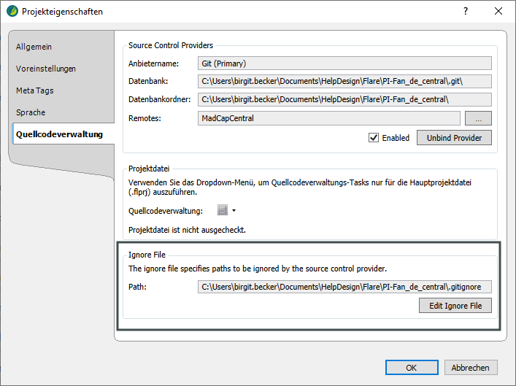Click the Anbietername field showing Git (Primary)
This screenshot has height=386, width=516.
(344, 63)
